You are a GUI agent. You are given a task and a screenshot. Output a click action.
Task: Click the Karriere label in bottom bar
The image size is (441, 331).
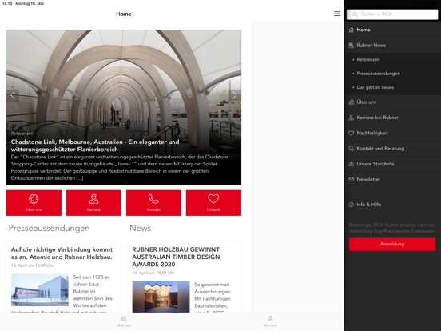(x=270, y=325)
